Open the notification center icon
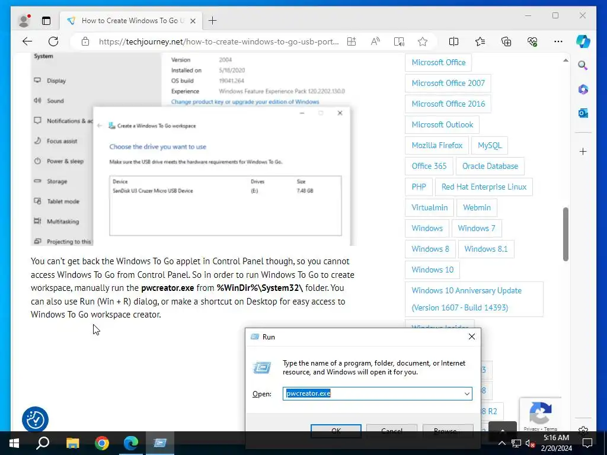607x455 pixels. (587, 443)
